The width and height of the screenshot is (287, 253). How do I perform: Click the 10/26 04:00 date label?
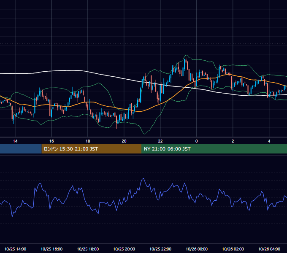pos(269,249)
